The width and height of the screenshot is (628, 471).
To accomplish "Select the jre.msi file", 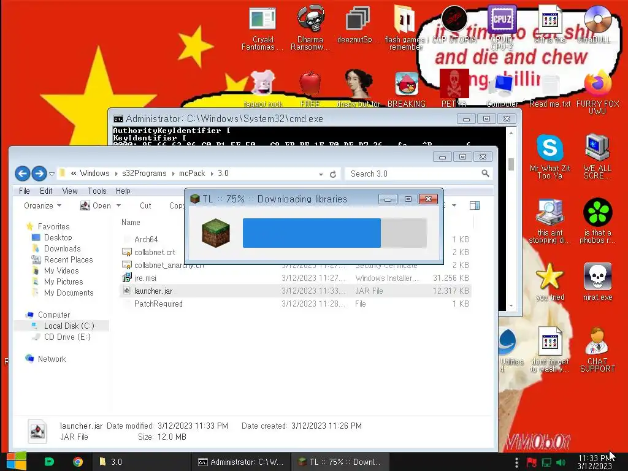I will (x=296, y=278).
